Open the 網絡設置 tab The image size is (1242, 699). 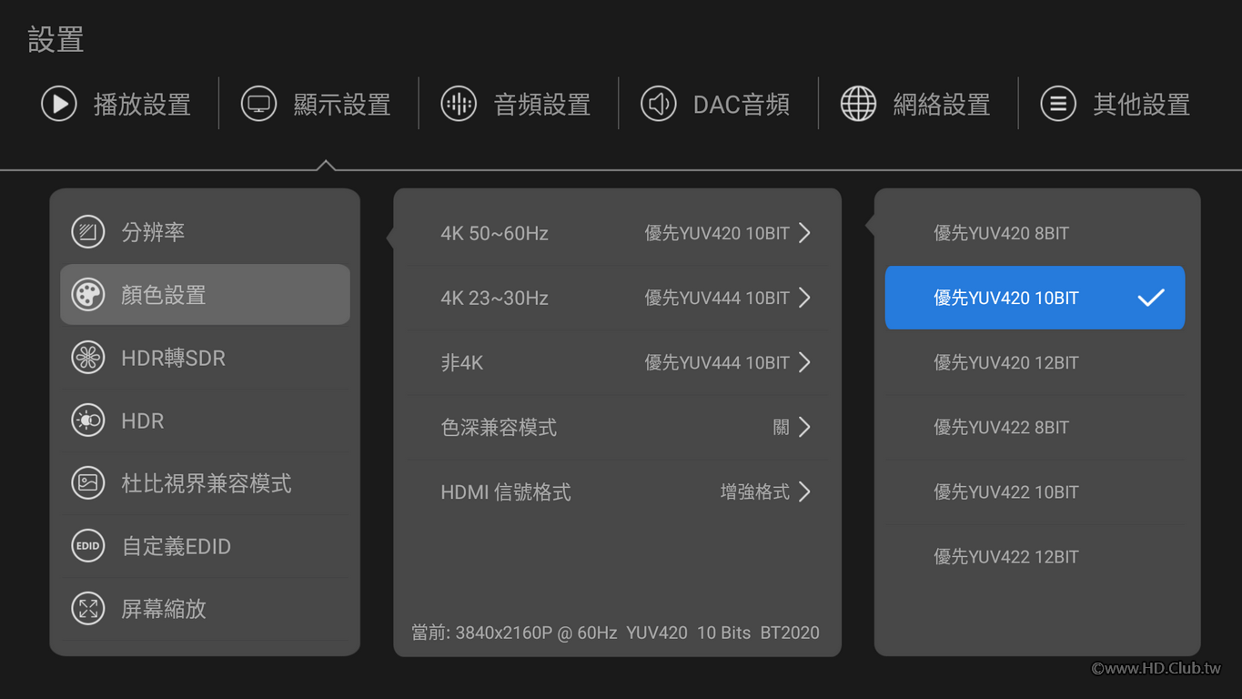tap(916, 104)
